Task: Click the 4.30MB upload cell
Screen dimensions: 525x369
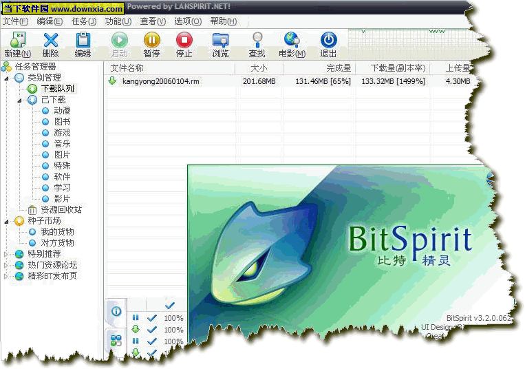Action: click(x=458, y=81)
